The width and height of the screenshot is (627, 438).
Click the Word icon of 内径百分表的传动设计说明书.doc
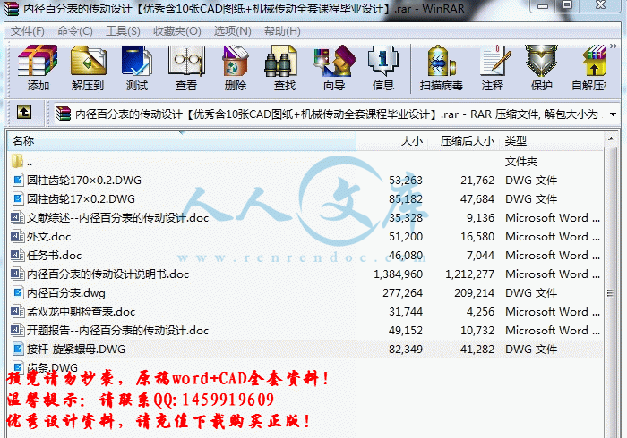click(17, 274)
